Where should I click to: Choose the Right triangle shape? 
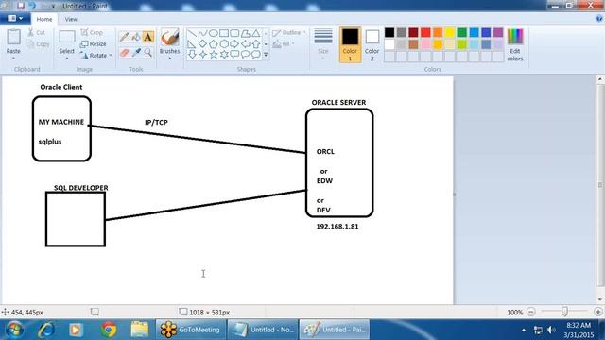pyautogui.click(x=192, y=44)
